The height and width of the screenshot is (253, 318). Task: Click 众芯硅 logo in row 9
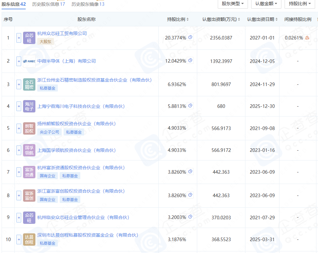29,218
